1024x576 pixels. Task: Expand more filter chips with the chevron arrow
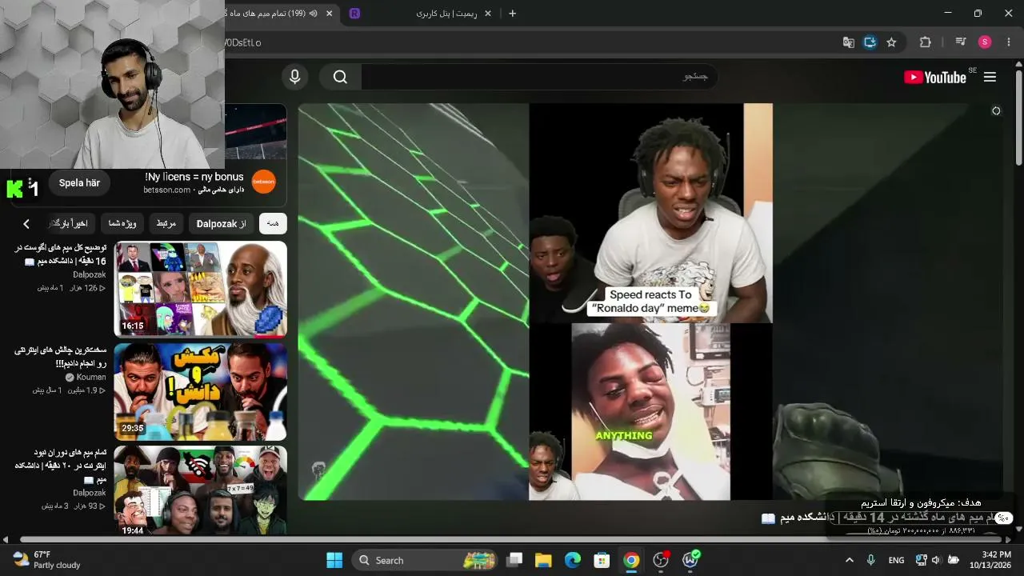point(26,224)
